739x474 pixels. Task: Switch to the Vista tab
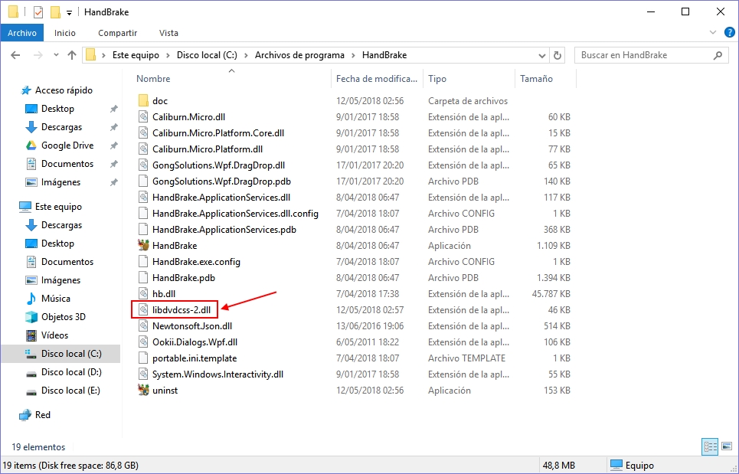tap(168, 33)
